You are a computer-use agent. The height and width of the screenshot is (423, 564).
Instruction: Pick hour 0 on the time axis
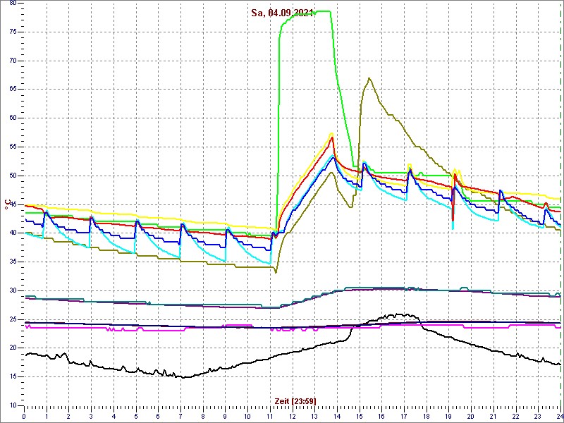24,416
